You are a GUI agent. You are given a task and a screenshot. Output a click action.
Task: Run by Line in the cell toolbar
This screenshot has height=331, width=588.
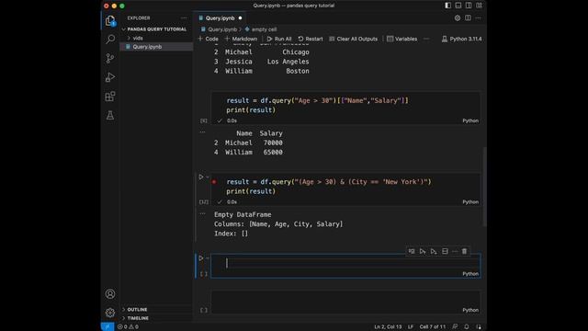(412, 251)
